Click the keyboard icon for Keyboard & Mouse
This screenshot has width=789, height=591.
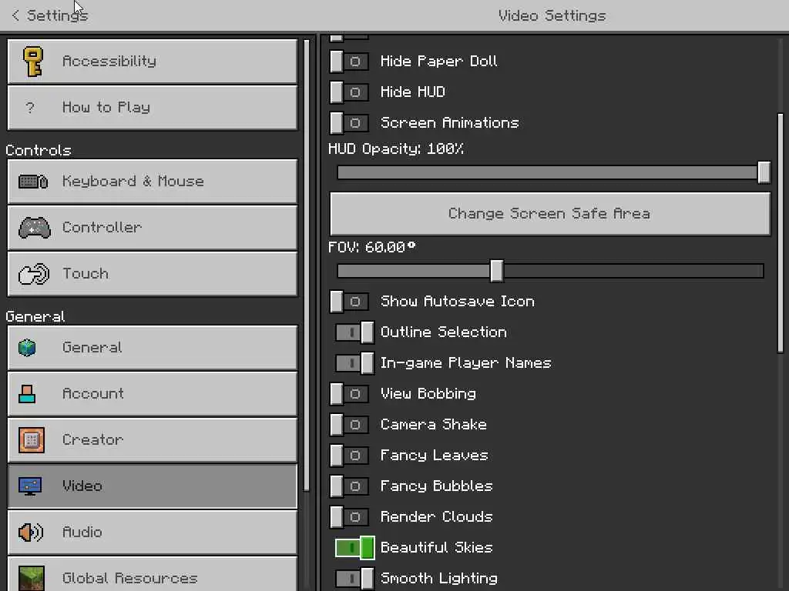[33, 181]
